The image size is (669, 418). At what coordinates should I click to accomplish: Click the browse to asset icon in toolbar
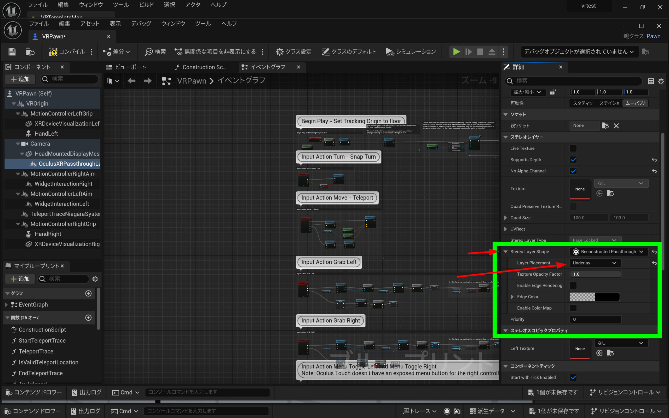pos(30,52)
